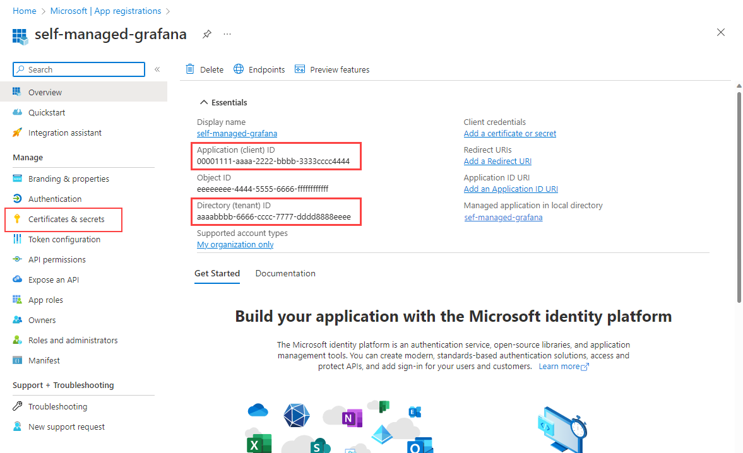Viewport: 743px width, 453px height.
Task: Select the Application (client) ID value
Action: tap(273, 161)
